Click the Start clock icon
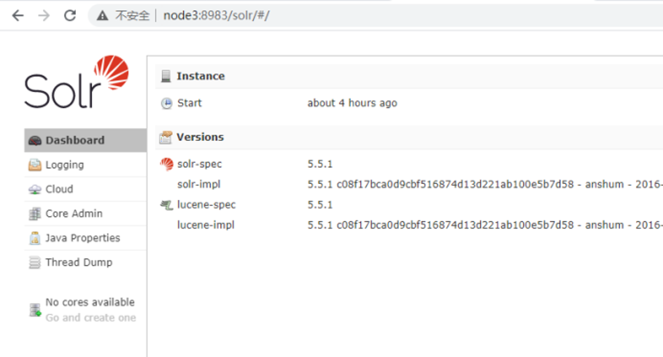 (x=166, y=103)
